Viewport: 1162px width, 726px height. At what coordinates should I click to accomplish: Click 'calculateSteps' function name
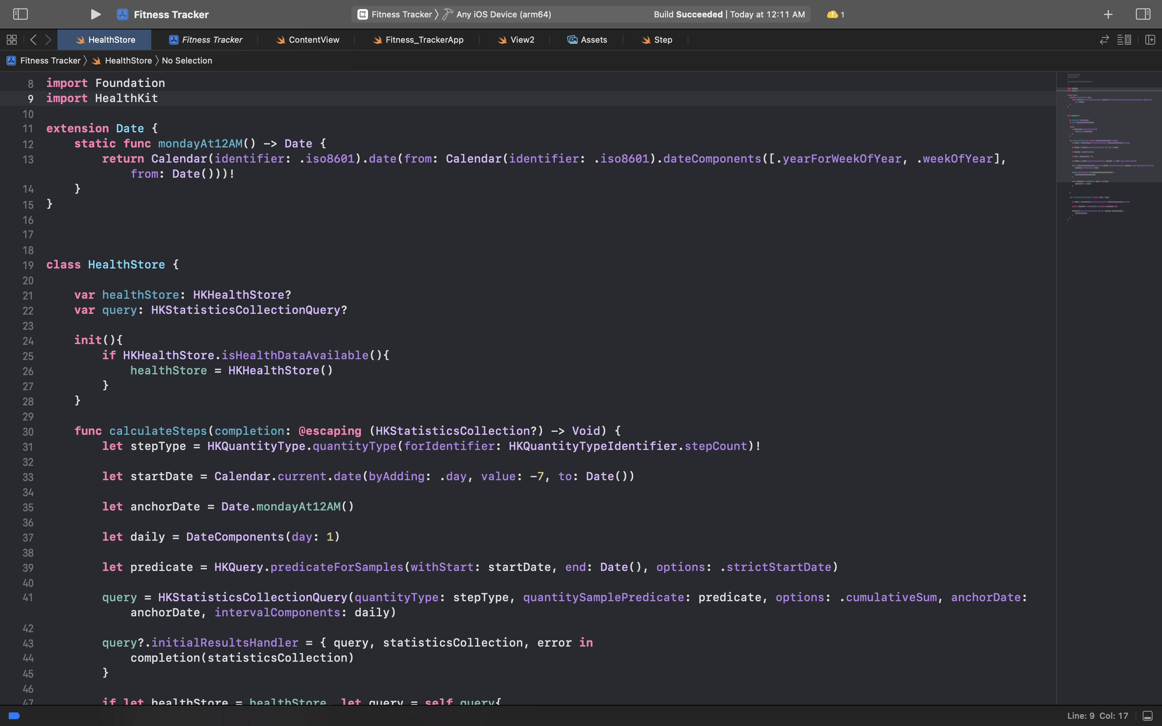click(158, 431)
